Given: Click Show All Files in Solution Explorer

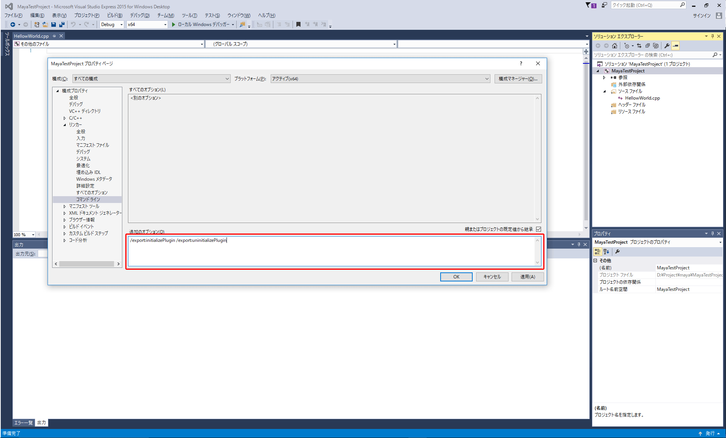Looking at the screenshot, I should (656, 46).
